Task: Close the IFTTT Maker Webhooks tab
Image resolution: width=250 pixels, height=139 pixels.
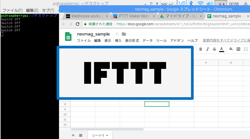Action: coord(154,16)
